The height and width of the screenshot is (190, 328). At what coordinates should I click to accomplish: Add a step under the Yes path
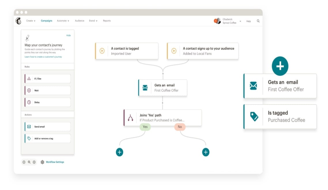coord(119,152)
